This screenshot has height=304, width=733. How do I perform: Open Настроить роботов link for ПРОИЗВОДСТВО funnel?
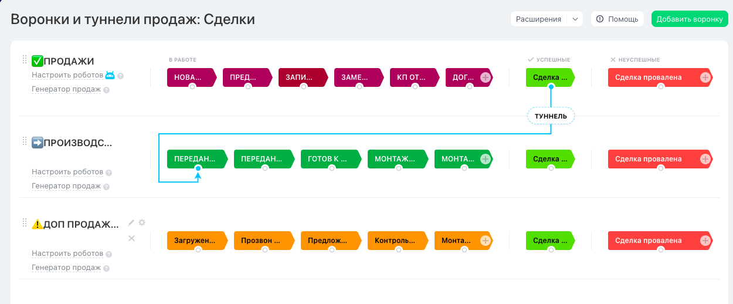(67, 172)
